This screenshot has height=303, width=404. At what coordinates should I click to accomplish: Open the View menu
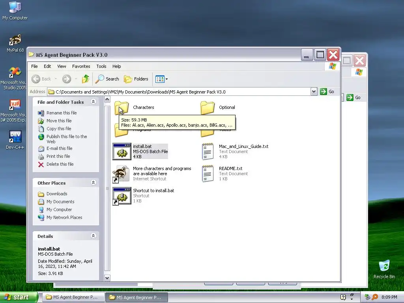coord(62,66)
